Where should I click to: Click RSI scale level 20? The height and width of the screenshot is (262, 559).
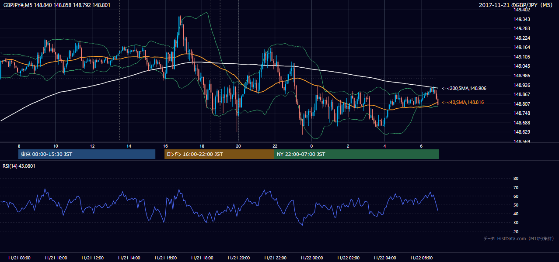tap(516, 231)
